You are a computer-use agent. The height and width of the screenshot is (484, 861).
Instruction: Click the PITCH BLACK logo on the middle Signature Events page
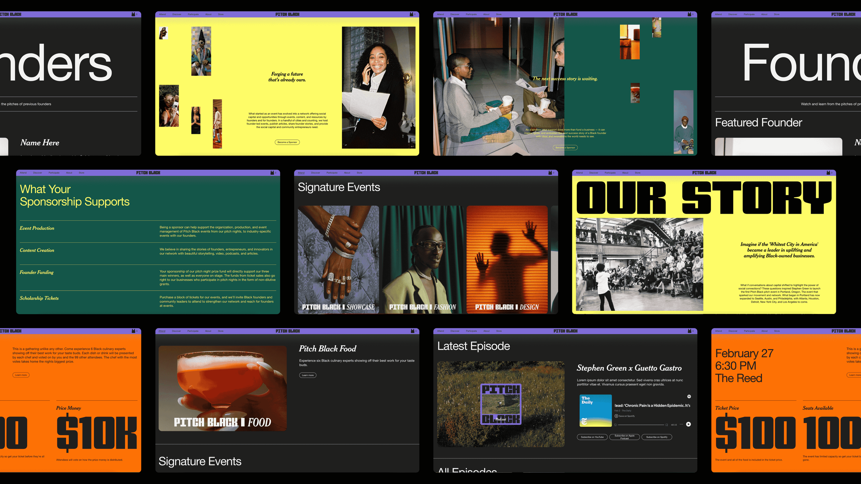pos(426,173)
